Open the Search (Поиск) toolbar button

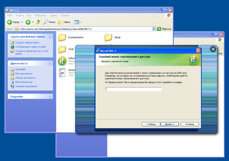coord(49,22)
